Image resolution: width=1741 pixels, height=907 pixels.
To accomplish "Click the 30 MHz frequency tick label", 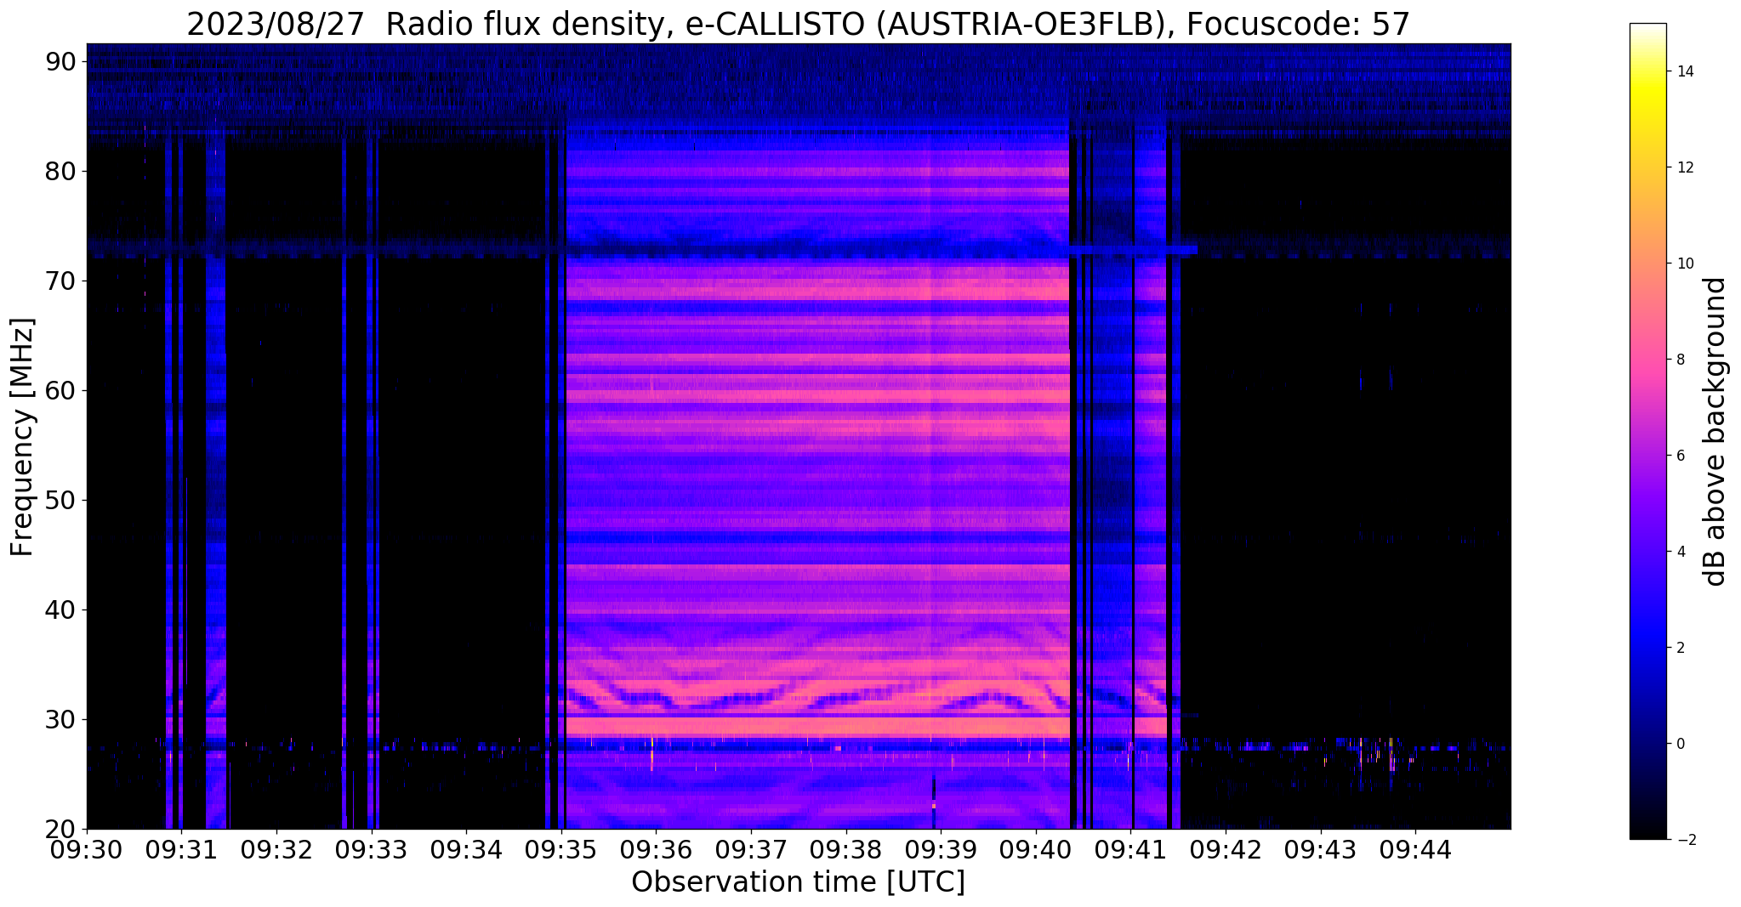I will (x=61, y=720).
